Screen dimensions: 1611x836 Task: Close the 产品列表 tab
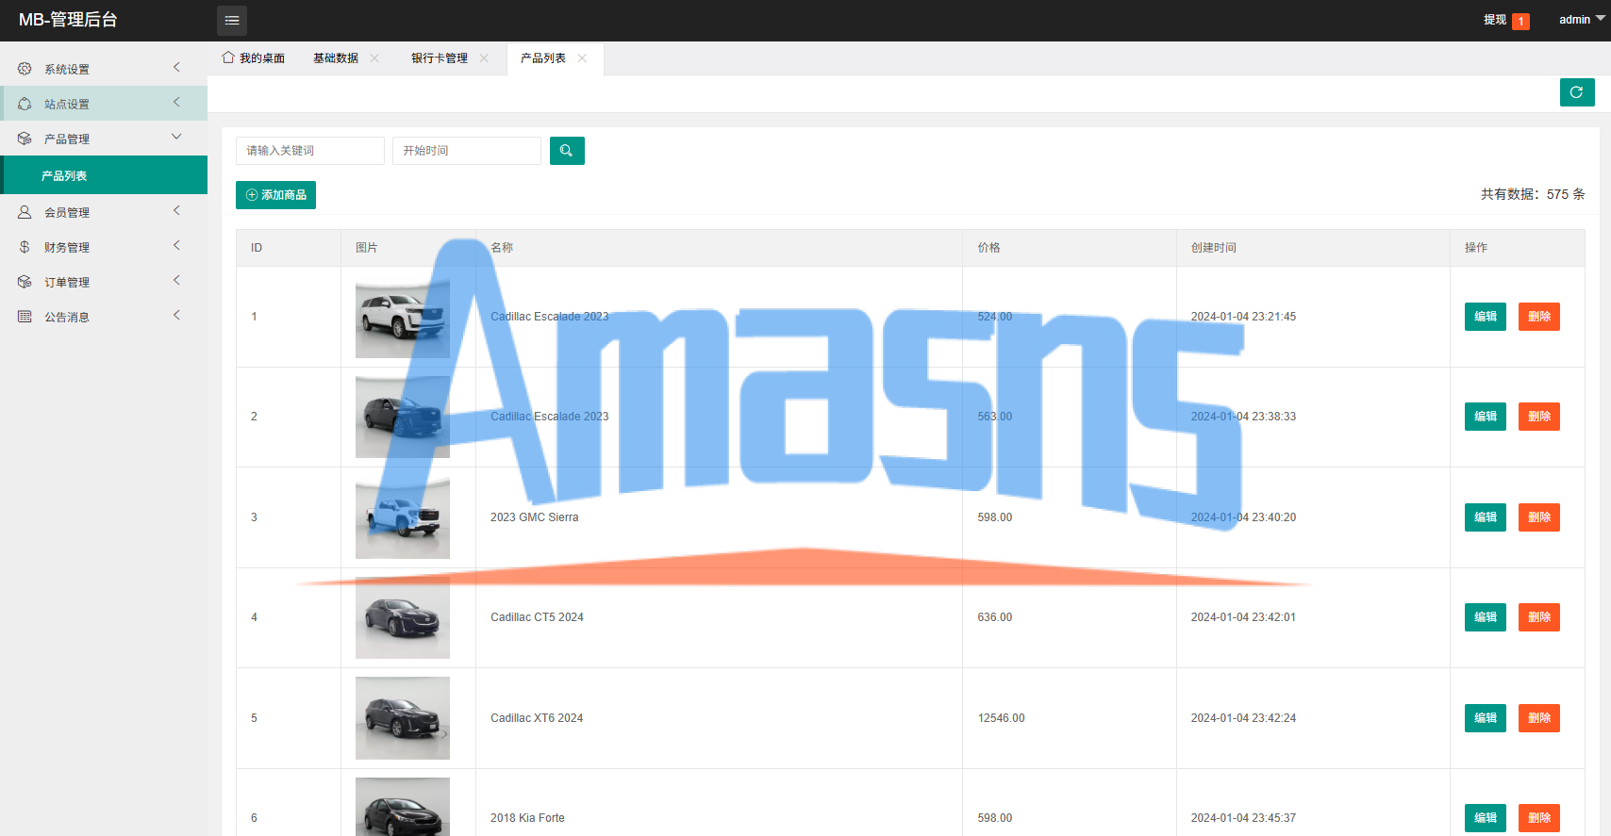[x=582, y=58]
